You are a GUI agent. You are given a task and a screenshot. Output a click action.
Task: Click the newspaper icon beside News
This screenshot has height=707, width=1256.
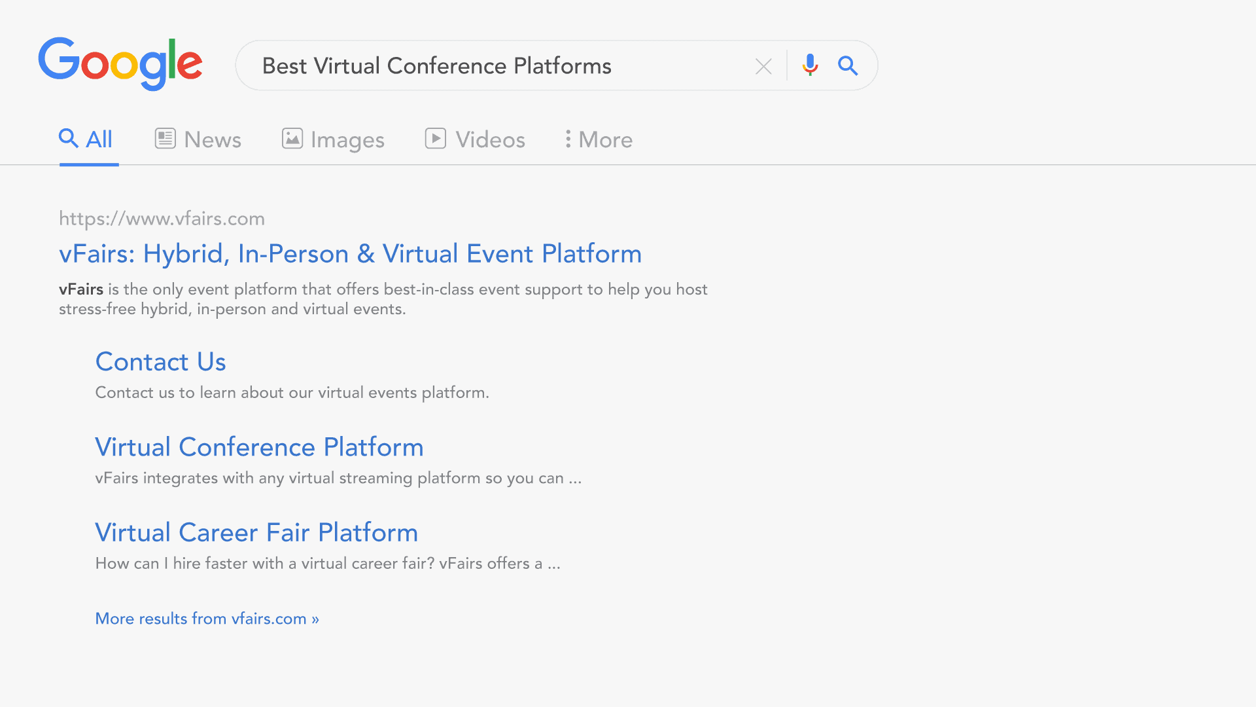pyautogui.click(x=166, y=138)
